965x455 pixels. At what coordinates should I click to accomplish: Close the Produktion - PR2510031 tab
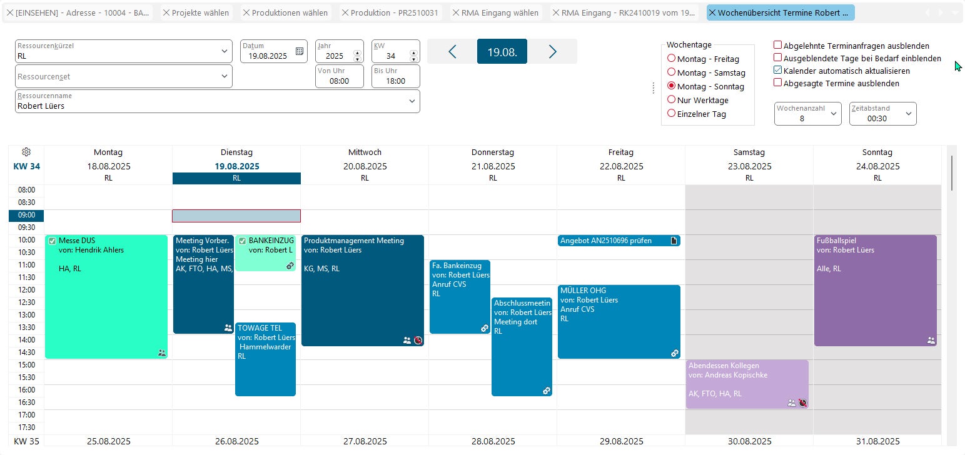pyautogui.click(x=345, y=12)
